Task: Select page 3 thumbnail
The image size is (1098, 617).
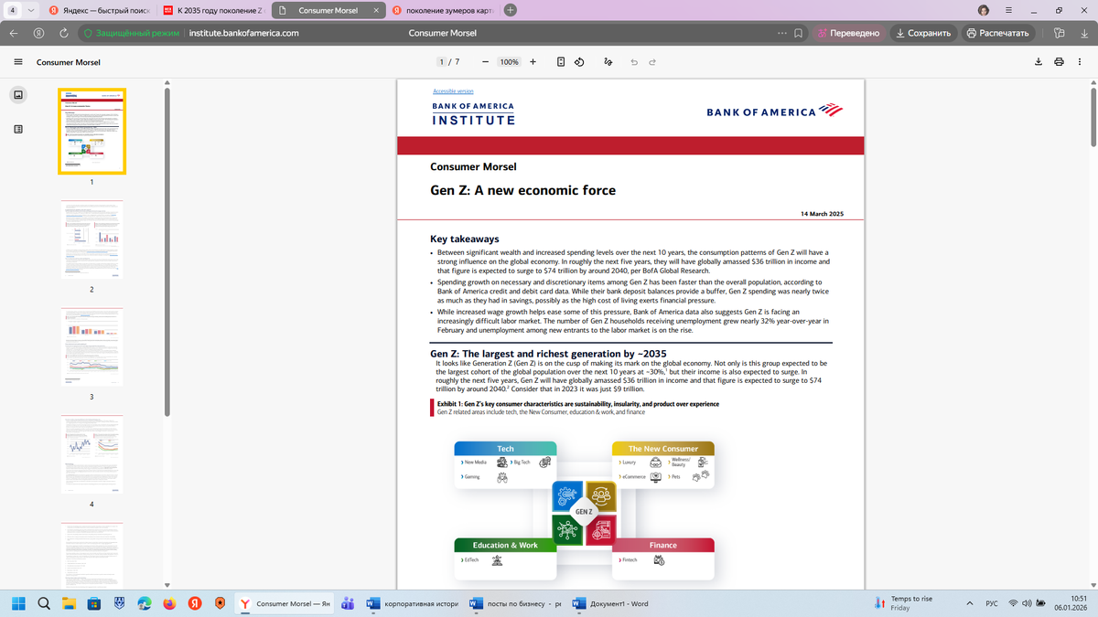Action: [x=91, y=347]
